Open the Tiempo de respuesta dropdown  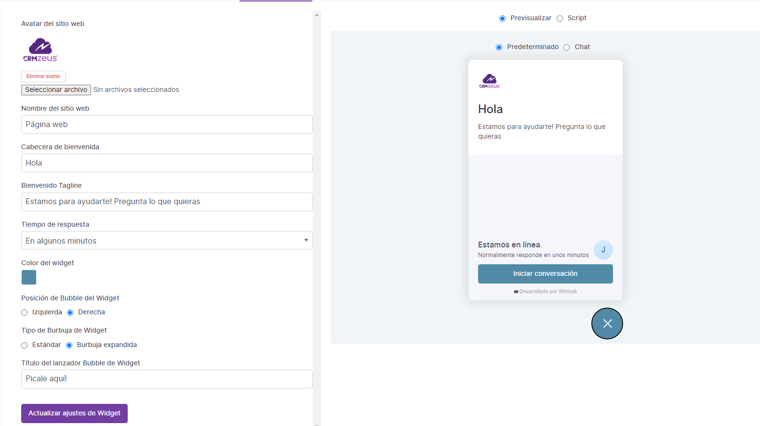[167, 241]
